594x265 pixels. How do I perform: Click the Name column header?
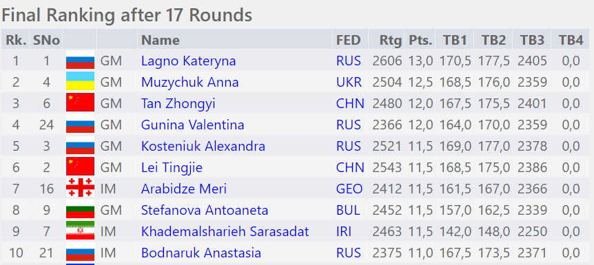point(161,40)
